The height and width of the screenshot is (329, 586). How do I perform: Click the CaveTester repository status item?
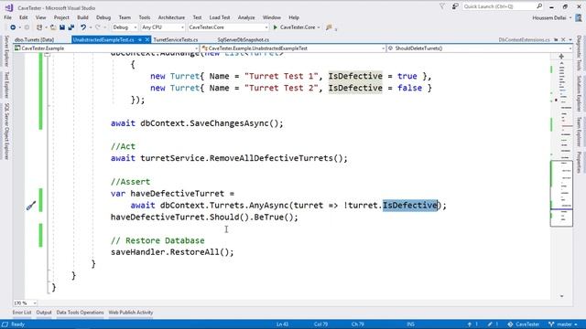523,324
